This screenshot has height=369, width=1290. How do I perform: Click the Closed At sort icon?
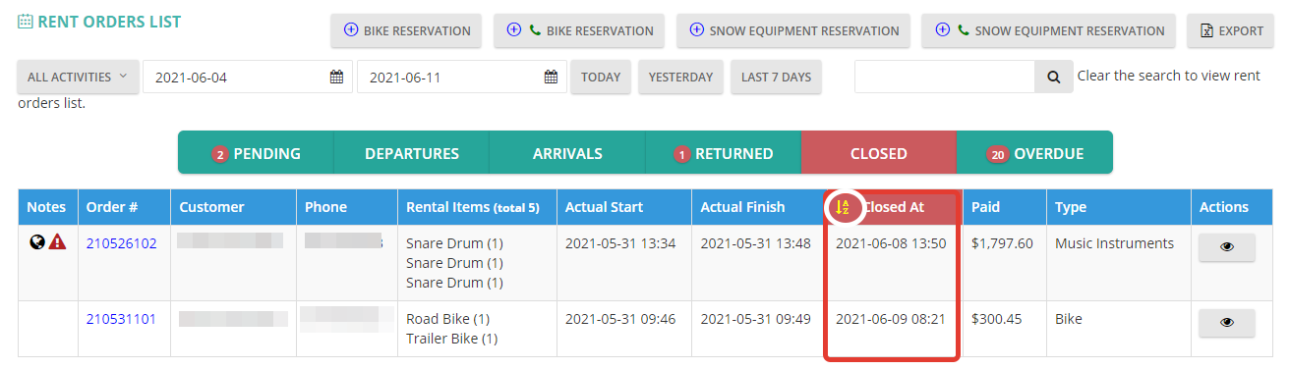point(842,207)
